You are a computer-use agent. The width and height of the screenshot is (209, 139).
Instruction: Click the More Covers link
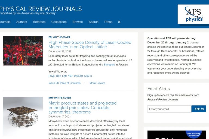pos(97,83)
